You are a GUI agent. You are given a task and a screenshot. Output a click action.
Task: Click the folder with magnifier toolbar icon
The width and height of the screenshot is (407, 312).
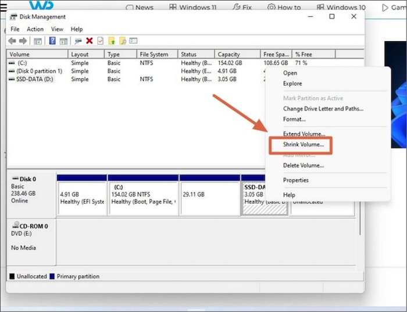[122, 41]
